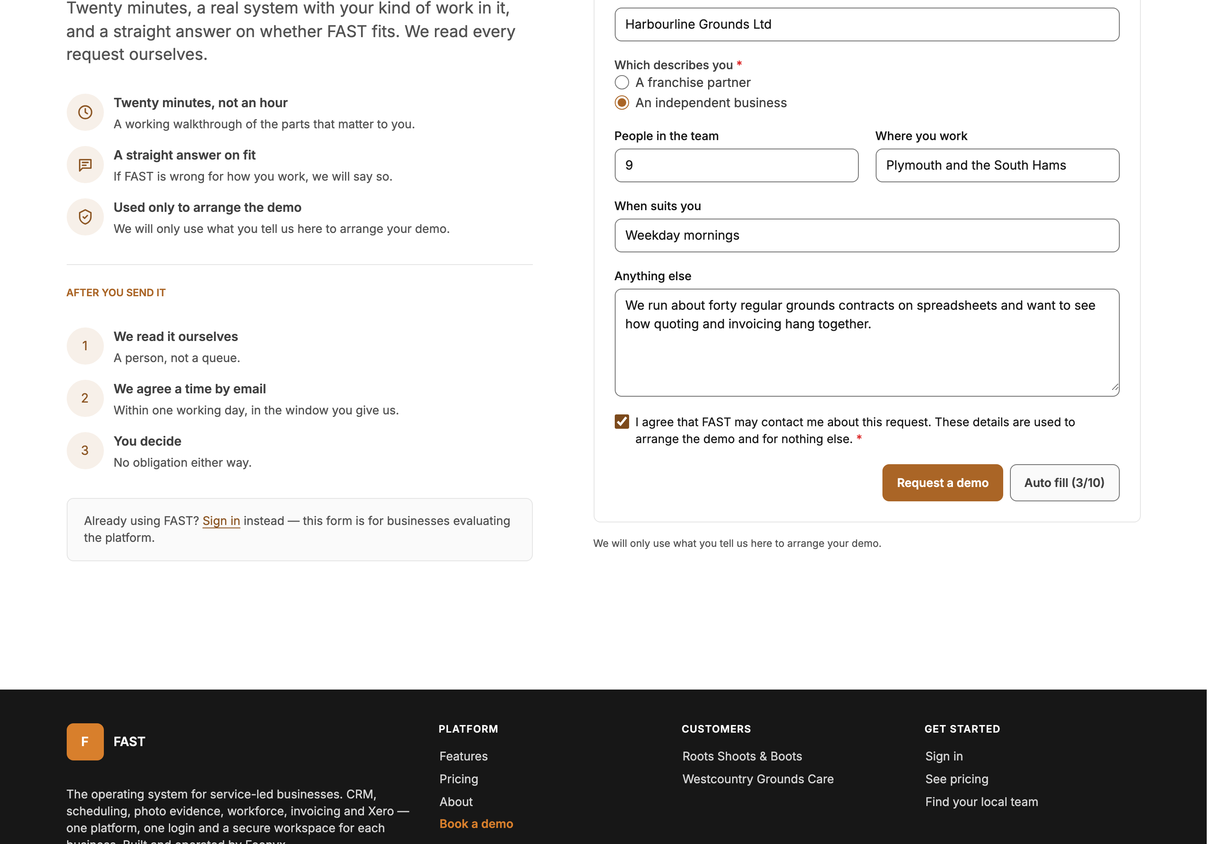
Task: Open the Pricing footer link
Action: [458, 779]
